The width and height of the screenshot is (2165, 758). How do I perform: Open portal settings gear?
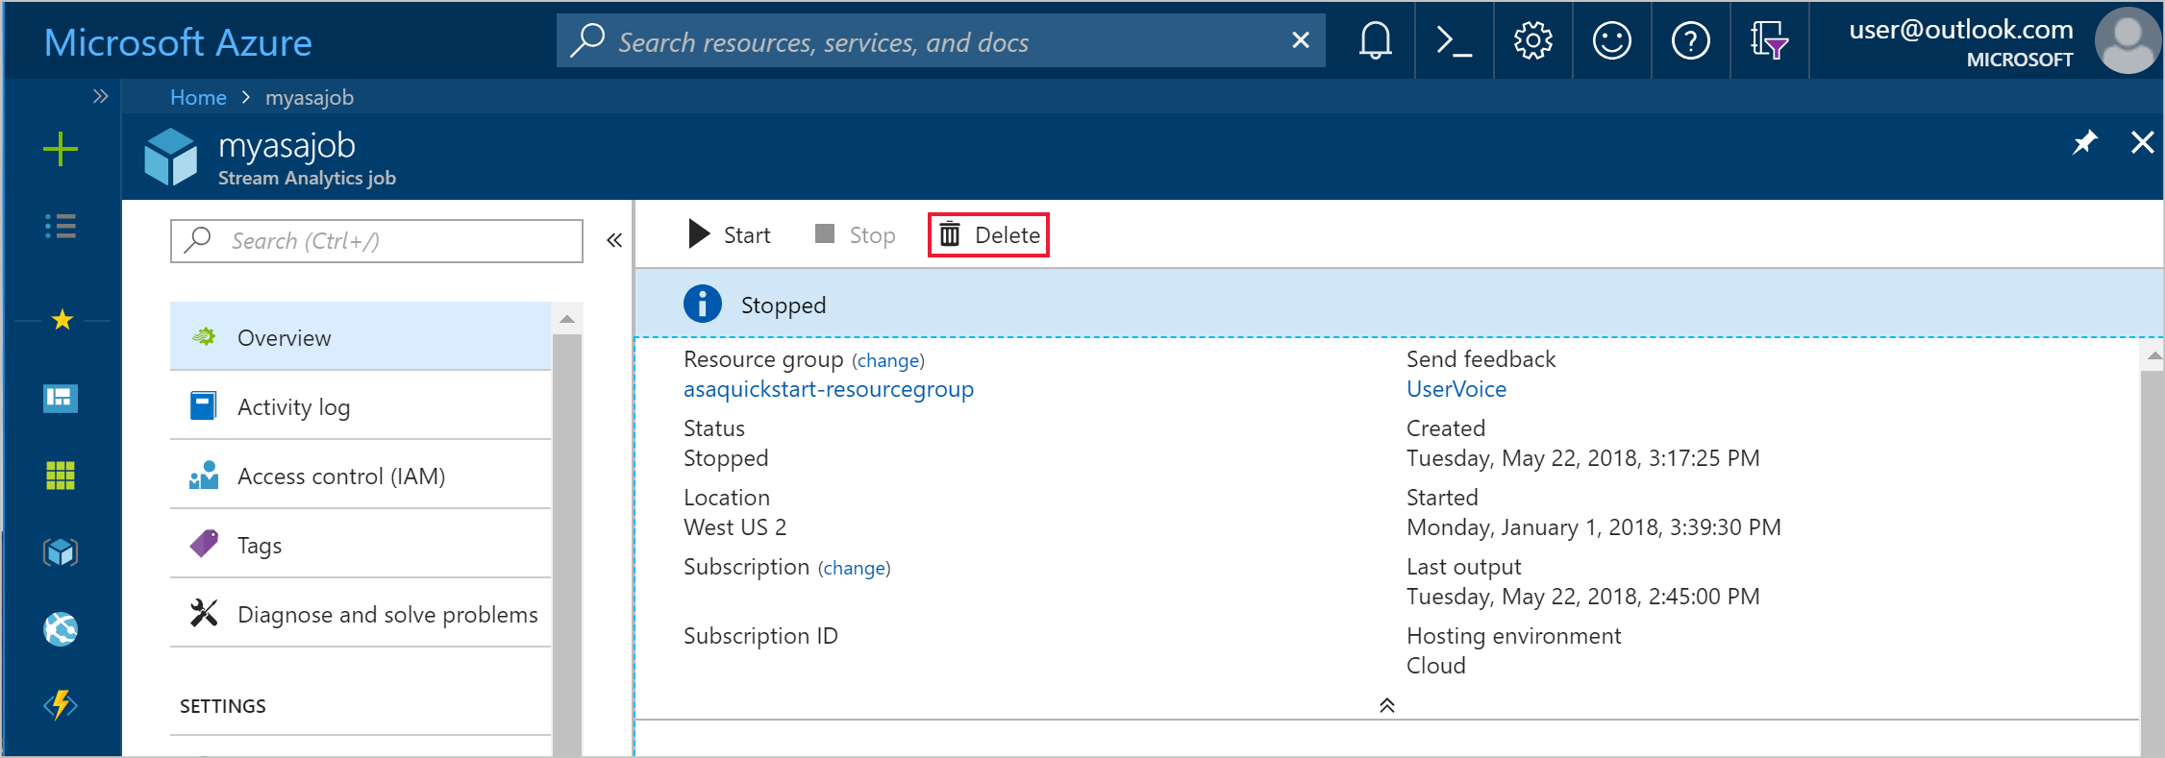tap(1532, 41)
